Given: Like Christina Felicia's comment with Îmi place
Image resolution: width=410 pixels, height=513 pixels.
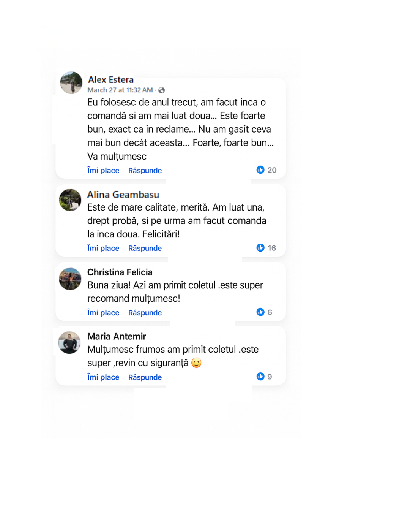Looking at the screenshot, I should [x=103, y=313].
